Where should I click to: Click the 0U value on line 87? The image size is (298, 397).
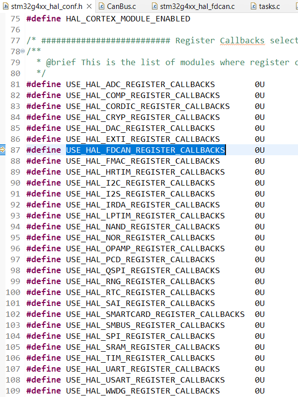[260, 150]
